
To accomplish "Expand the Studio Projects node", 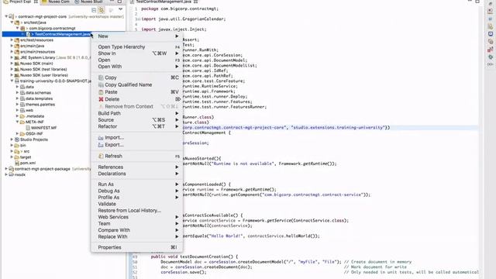I will click(x=12, y=139).
